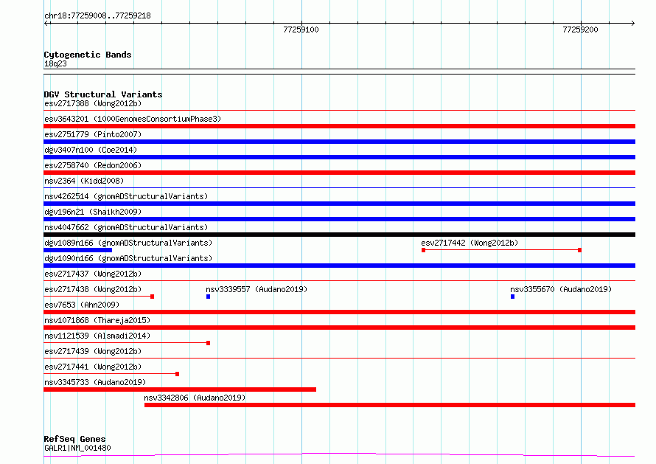Open esv2758740 (Redon2006) variant label
This screenshot has height=464, width=656.
tap(93, 165)
